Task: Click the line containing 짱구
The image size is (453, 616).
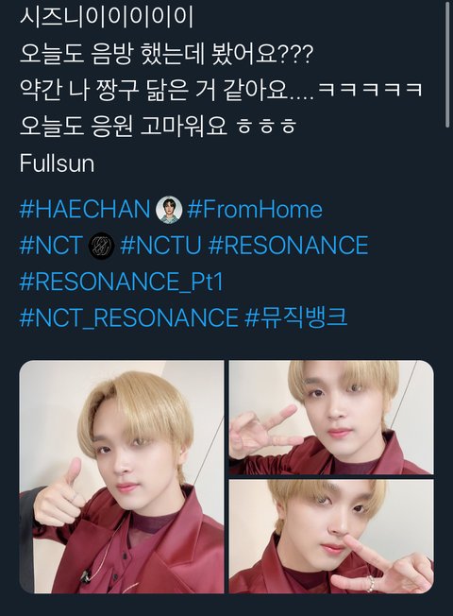Action: tap(221, 90)
